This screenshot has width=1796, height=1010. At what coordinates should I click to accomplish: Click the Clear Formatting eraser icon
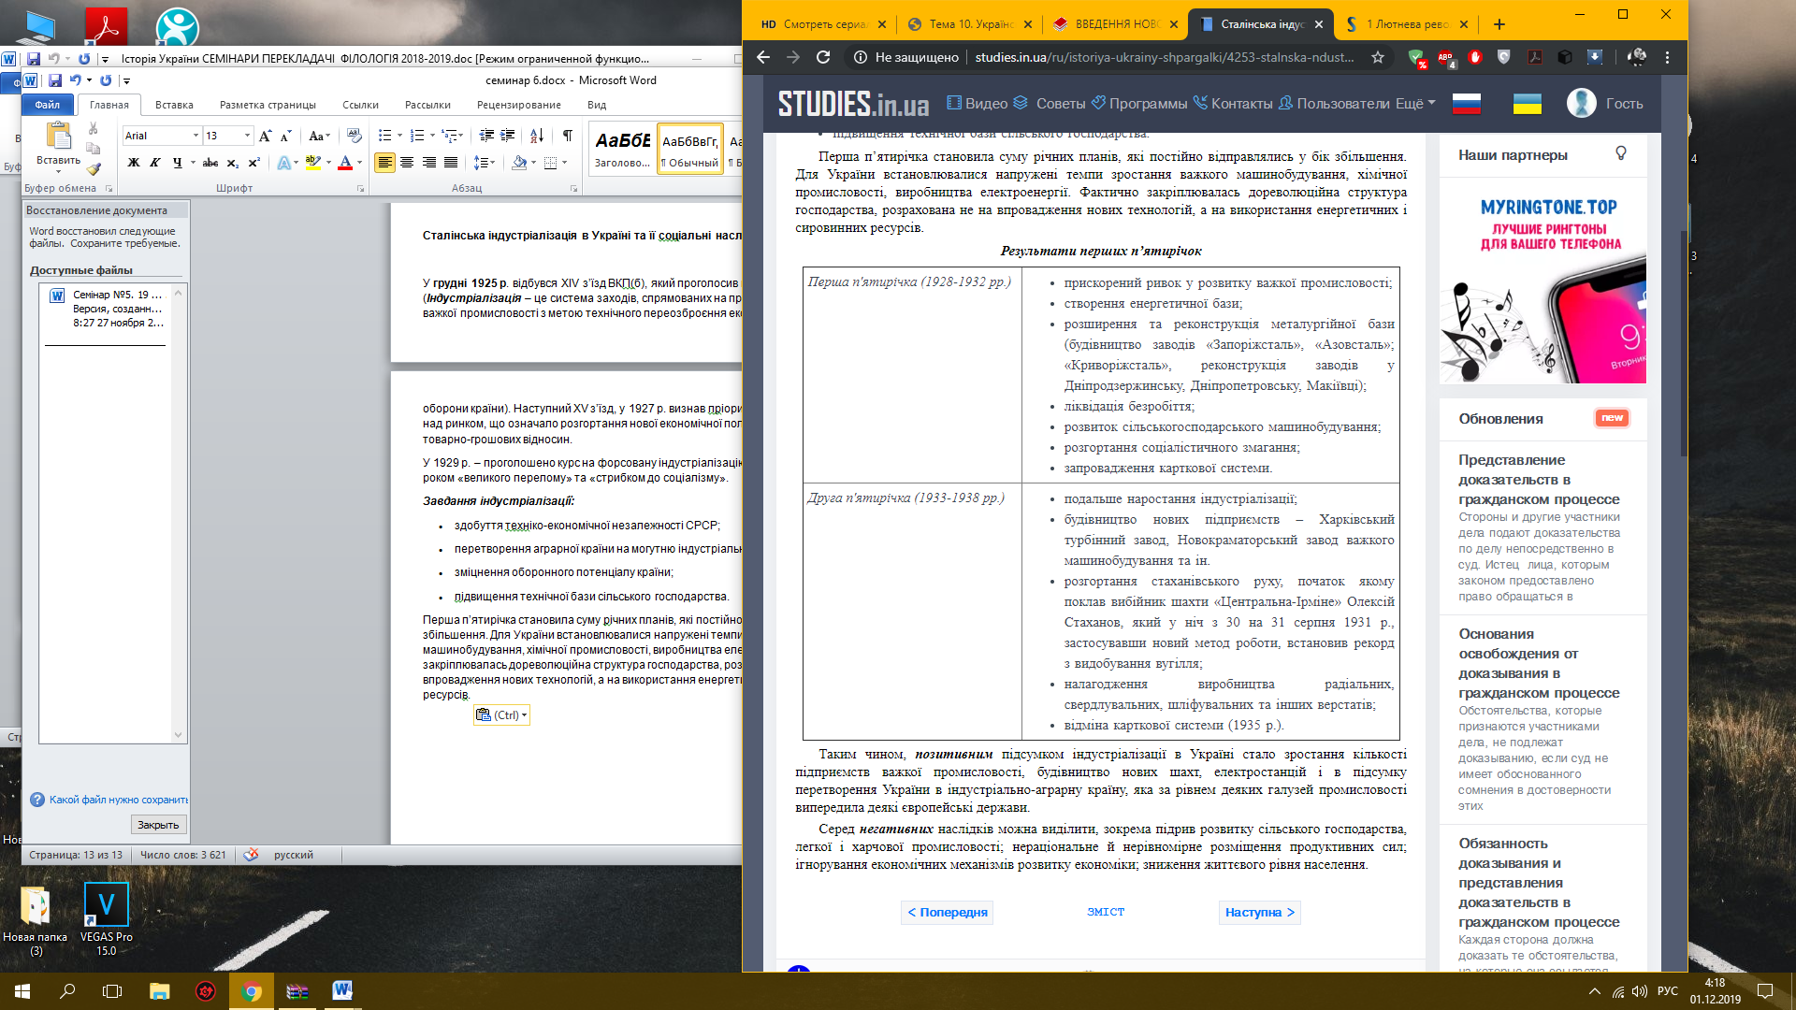tap(354, 136)
